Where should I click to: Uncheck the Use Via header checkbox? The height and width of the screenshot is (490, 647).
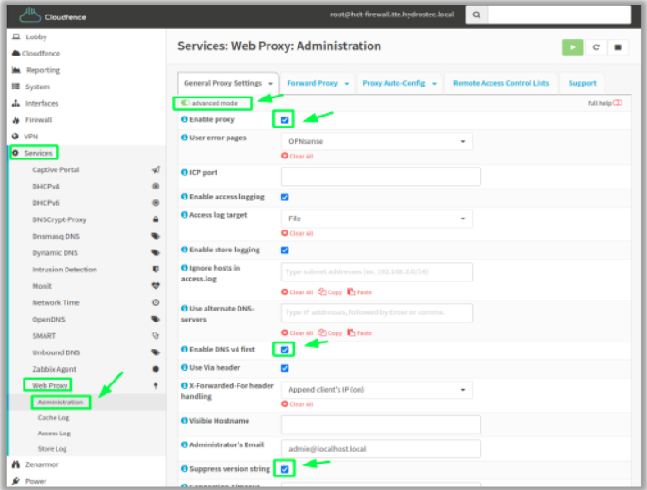tap(285, 368)
